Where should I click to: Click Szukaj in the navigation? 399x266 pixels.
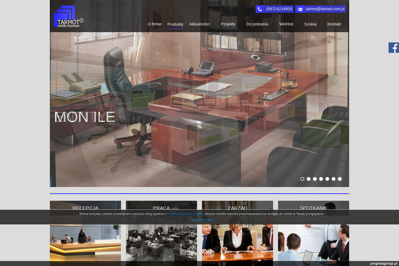tap(310, 24)
